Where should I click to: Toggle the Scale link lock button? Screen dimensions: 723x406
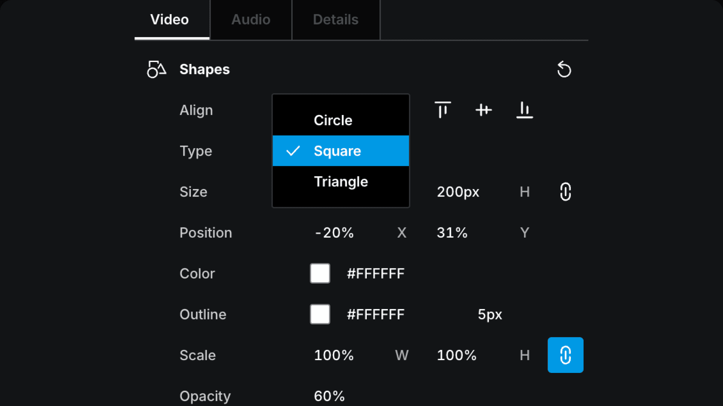click(x=566, y=355)
